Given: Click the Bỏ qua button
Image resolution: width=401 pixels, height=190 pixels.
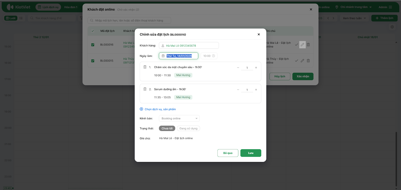Looking at the screenshot, I should [228, 153].
